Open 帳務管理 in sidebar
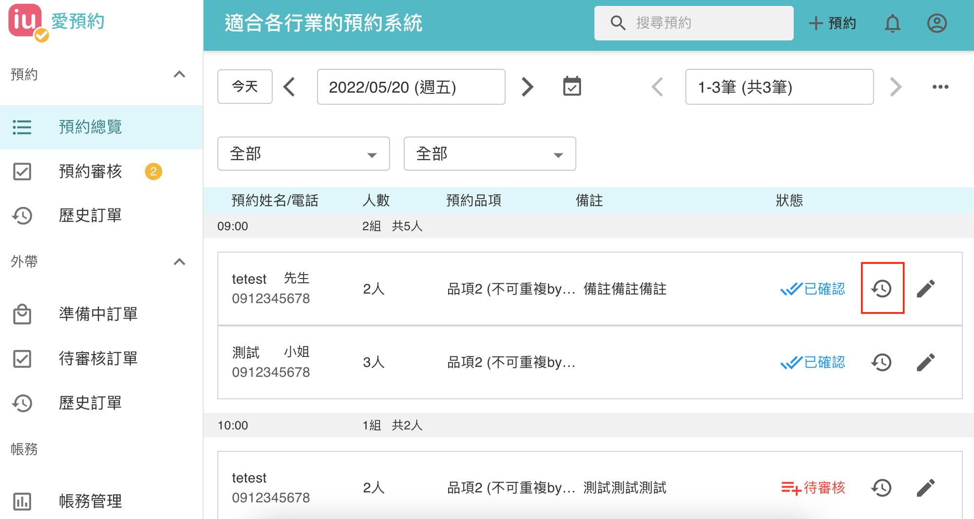 (x=101, y=501)
